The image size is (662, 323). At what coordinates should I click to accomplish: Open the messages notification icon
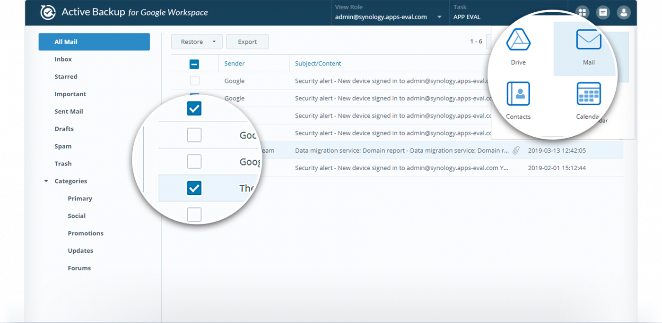pyautogui.click(x=603, y=13)
